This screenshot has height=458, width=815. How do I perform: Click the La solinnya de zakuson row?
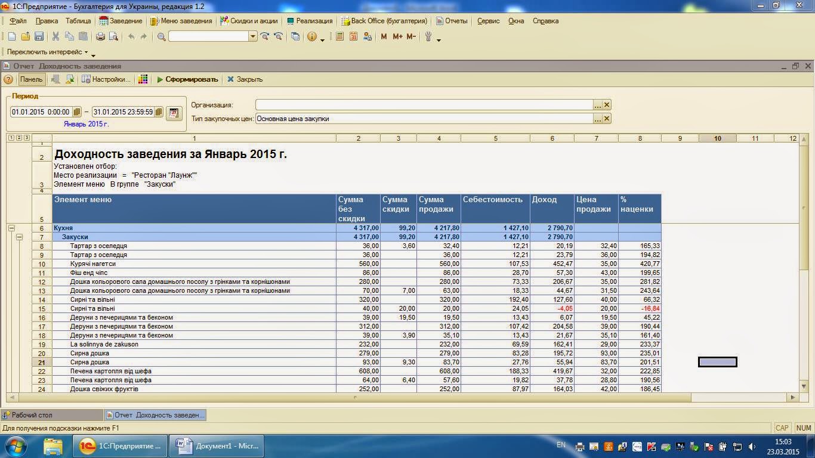coord(357,344)
